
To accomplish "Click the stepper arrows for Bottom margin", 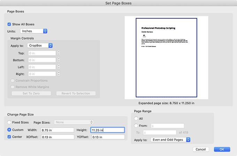I will 59,60.
